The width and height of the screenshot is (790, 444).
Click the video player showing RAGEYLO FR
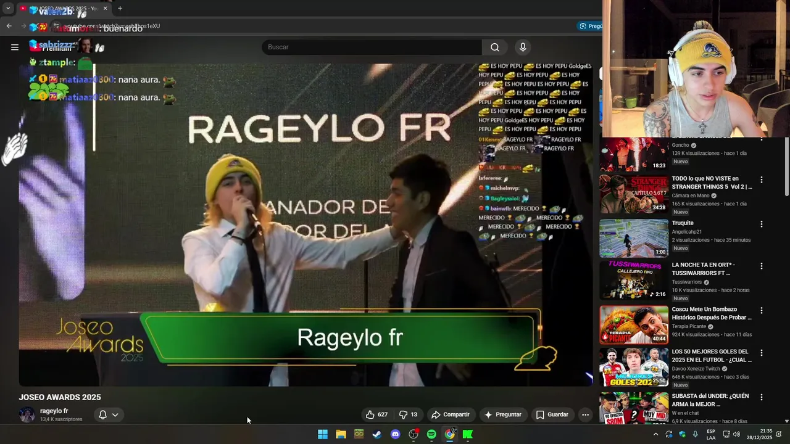tap(306, 224)
